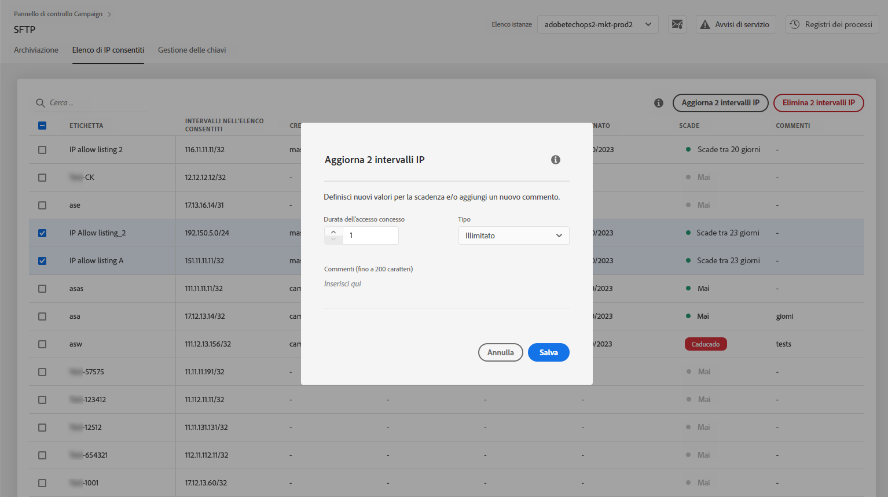
Task: Uncheck the IP allow listing A row
Action: click(42, 261)
